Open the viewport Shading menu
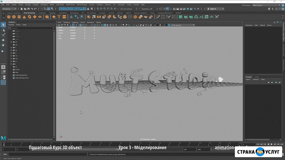Image resolution: width=285 pixels, height=160 pixels. click(x=66, y=22)
